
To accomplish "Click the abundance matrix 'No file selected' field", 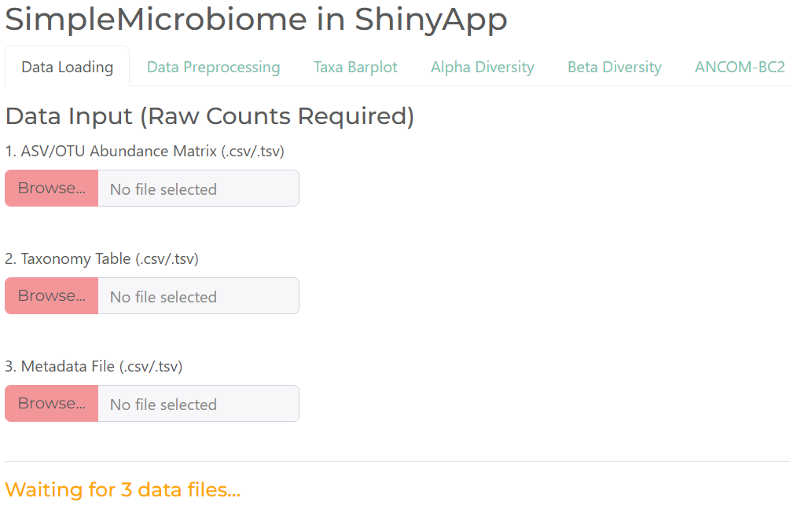I will point(198,188).
